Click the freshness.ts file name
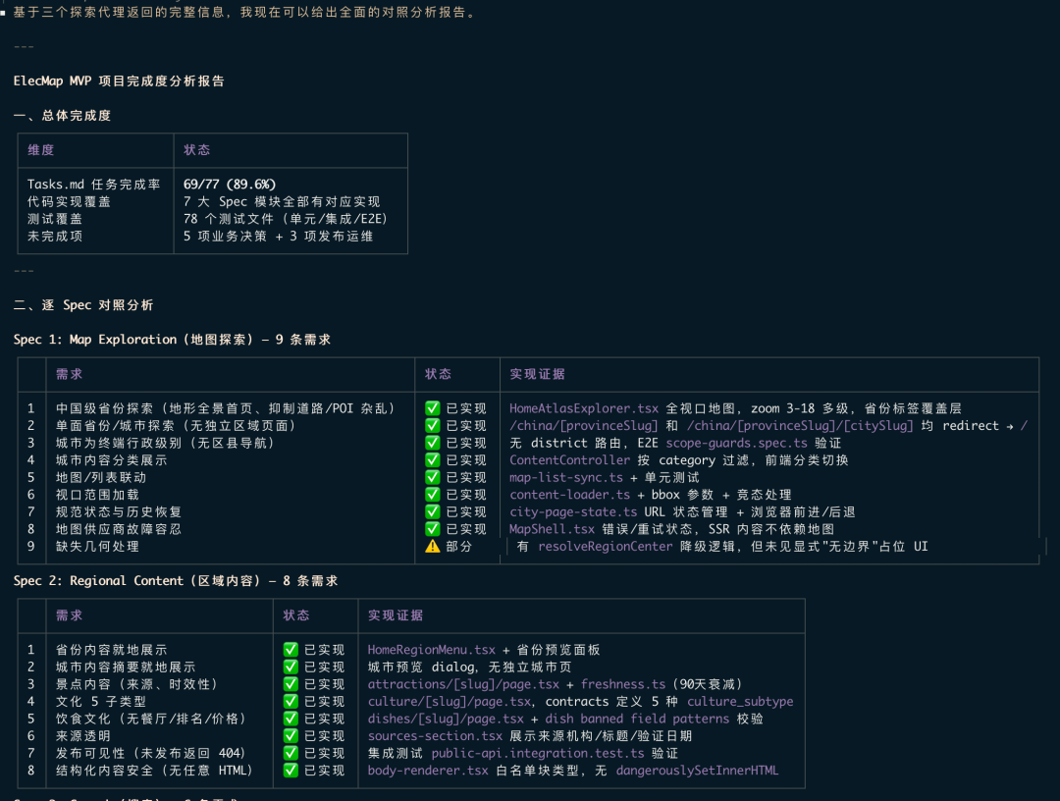Screen dimensions: 1060x801 pos(623,684)
